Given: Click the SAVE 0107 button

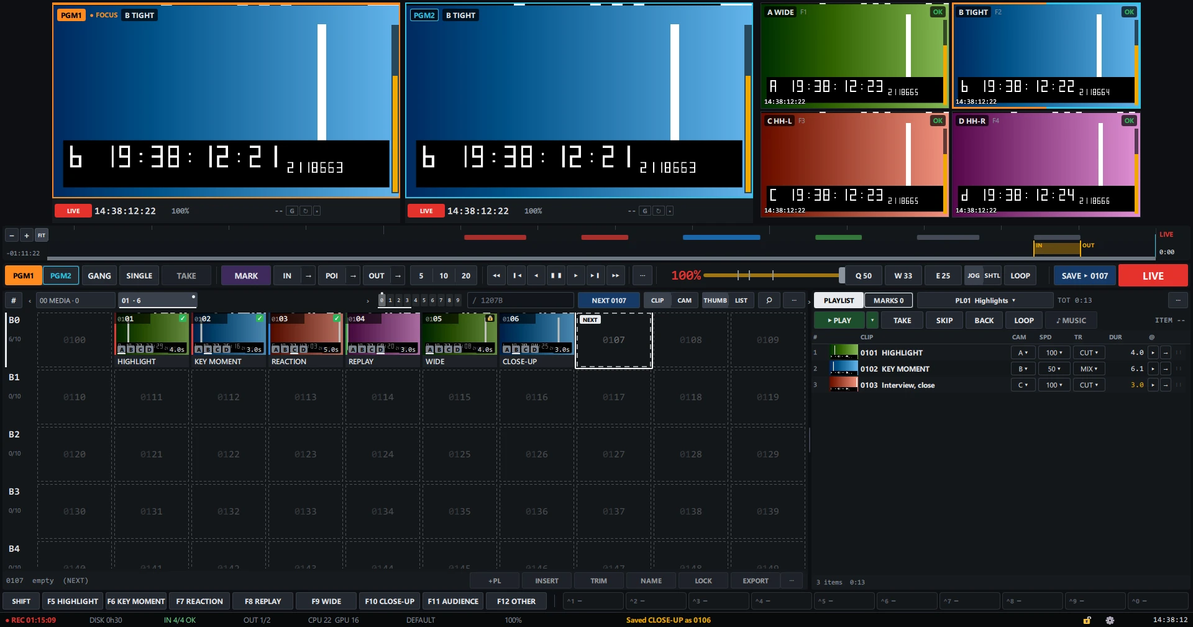Looking at the screenshot, I should 1085,276.
